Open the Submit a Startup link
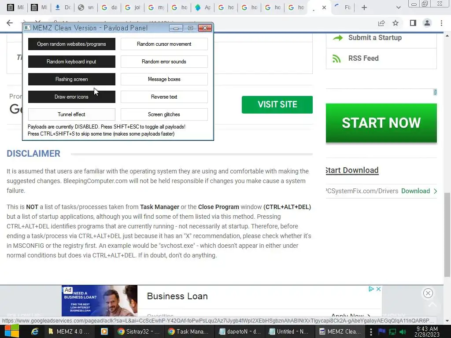This screenshot has height=338, width=451. pyautogui.click(x=375, y=38)
